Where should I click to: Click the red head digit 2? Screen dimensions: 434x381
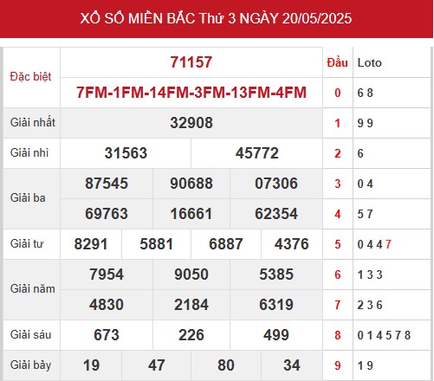pyautogui.click(x=338, y=153)
